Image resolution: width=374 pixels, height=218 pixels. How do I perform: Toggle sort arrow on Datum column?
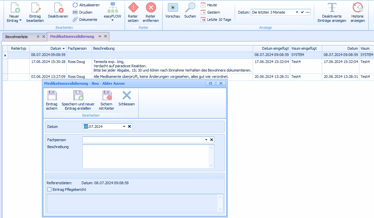64,49
